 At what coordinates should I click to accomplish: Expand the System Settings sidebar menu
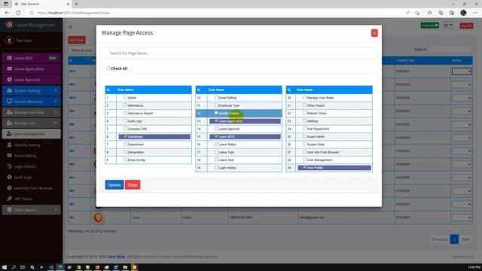click(x=32, y=90)
